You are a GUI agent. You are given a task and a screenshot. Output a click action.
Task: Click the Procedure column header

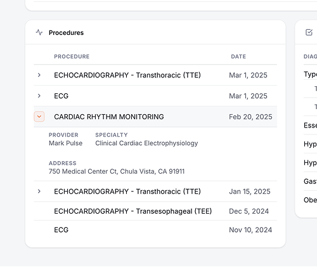tap(72, 56)
